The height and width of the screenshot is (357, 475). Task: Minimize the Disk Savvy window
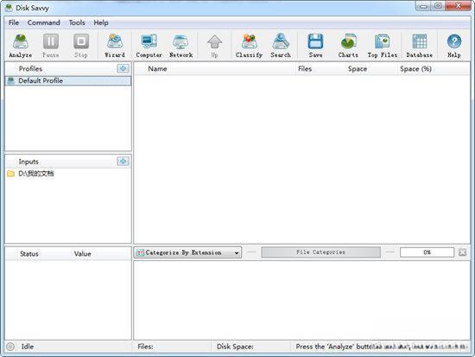coord(423,6)
